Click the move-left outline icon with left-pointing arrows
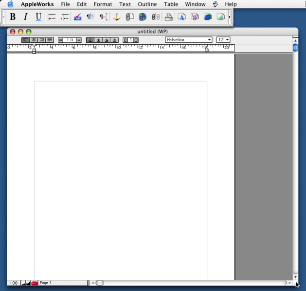The width and height of the screenshot is (306, 291). [52, 17]
